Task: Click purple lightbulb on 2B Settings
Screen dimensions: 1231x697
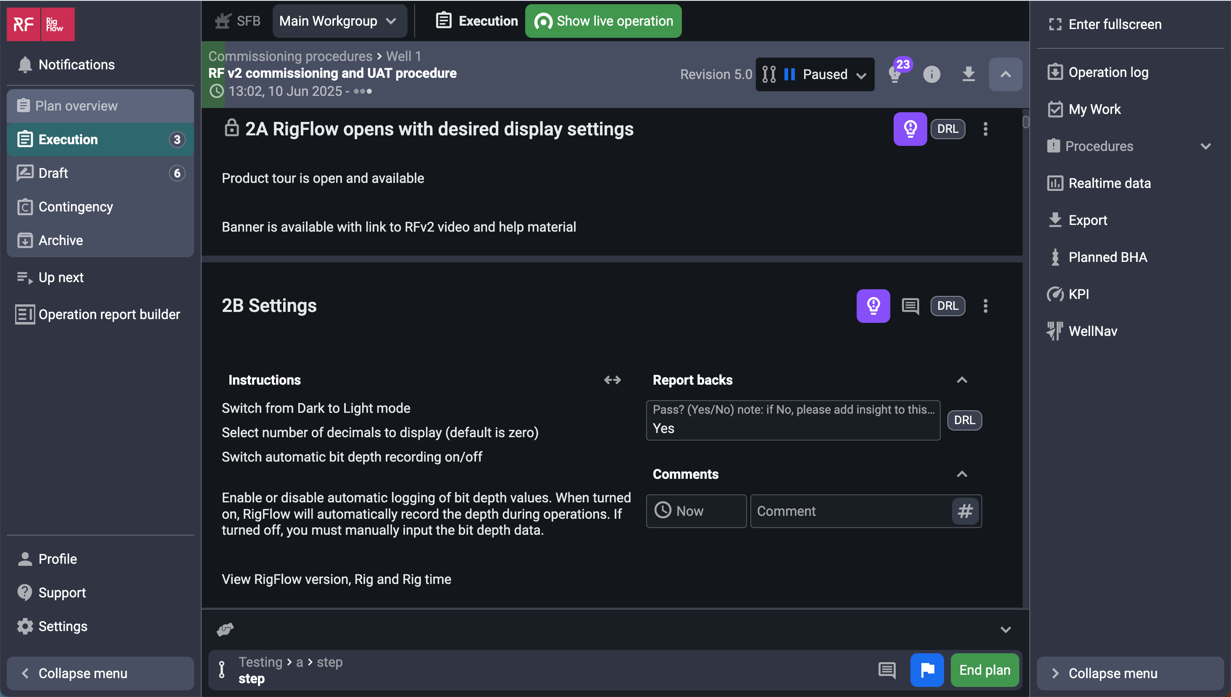Action: point(873,306)
